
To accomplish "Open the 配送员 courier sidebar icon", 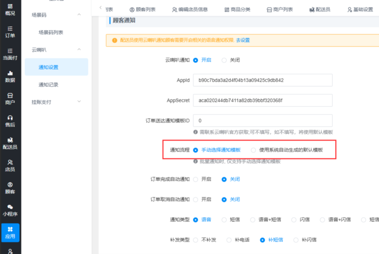I will click(10, 143).
